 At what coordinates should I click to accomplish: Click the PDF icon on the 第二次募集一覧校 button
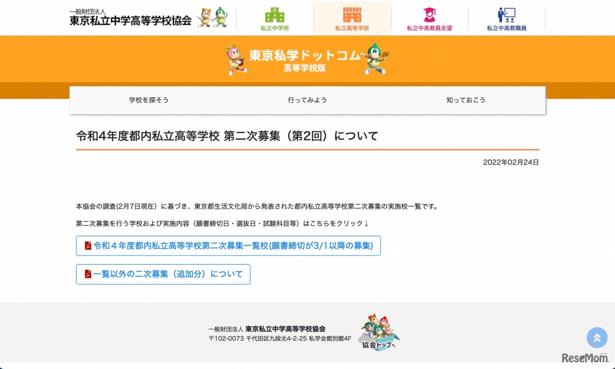pos(88,246)
